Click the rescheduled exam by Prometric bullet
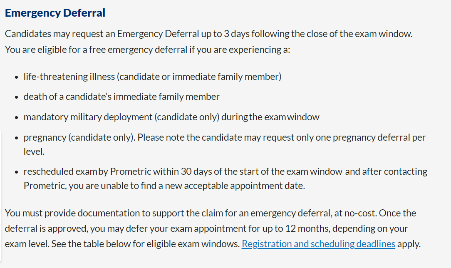 click(x=225, y=171)
